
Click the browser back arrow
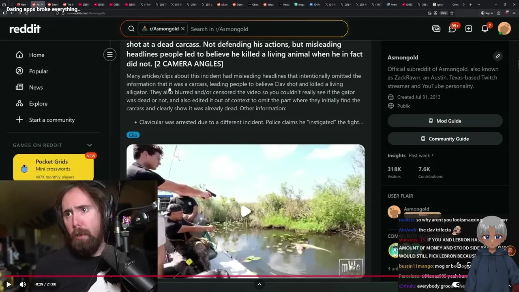click(x=12, y=13)
